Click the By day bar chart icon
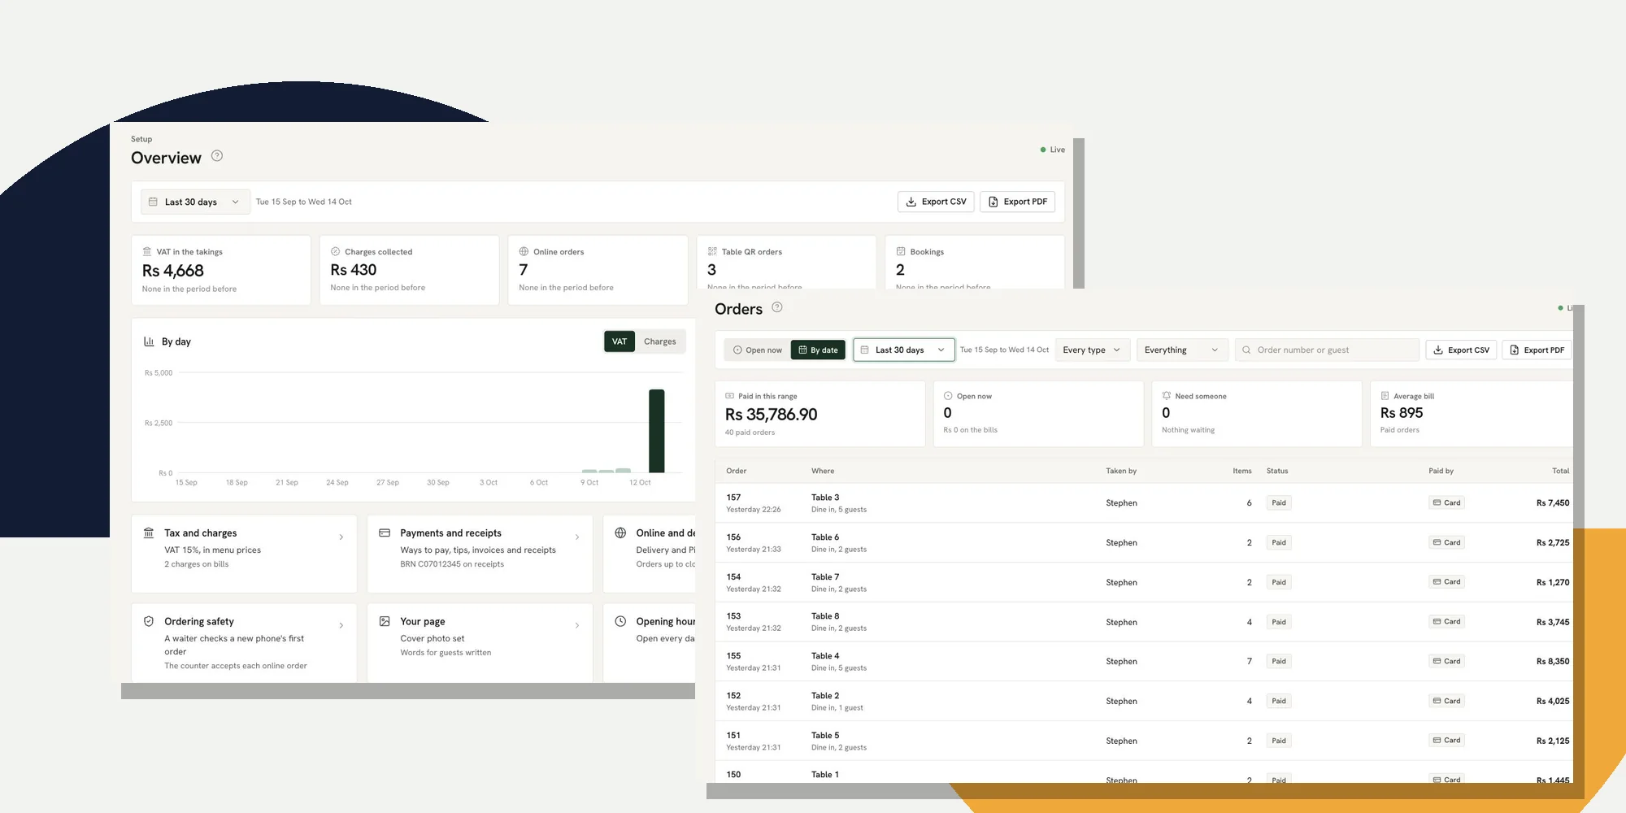This screenshot has height=813, width=1626. coord(149,341)
